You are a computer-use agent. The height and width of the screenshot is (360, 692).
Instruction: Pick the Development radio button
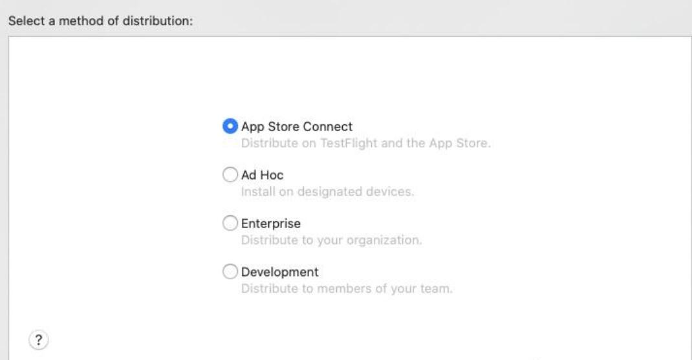(x=230, y=271)
